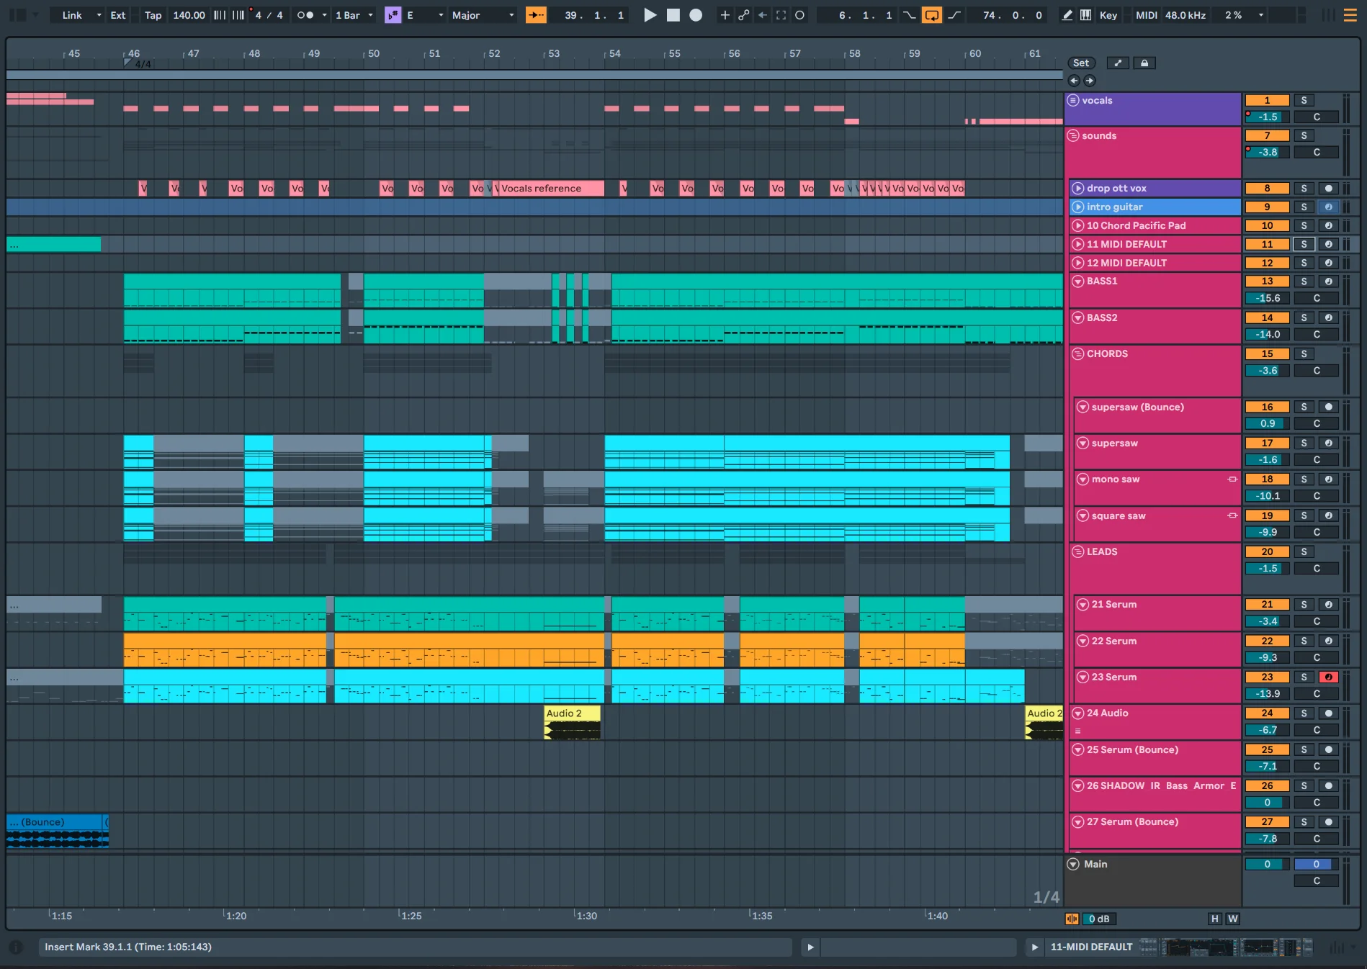Click the Next Locator arrow
The height and width of the screenshot is (969, 1367).
click(x=1090, y=81)
